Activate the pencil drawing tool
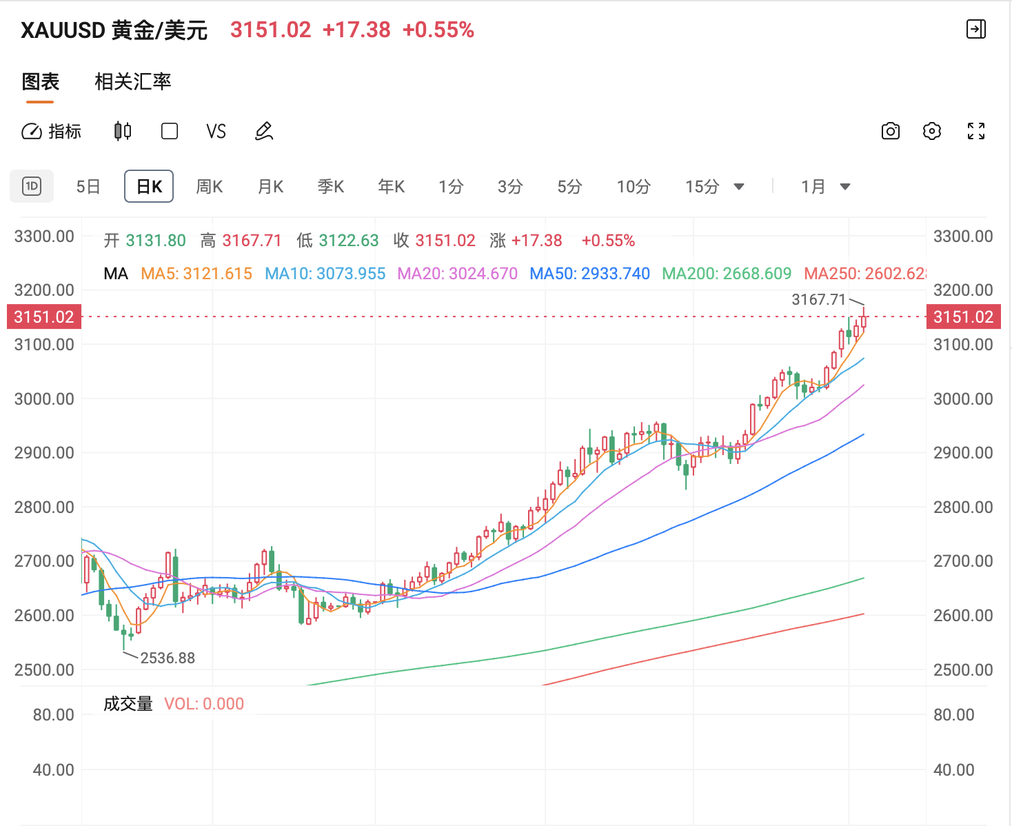Image resolution: width=1012 pixels, height=826 pixels. pyautogui.click(x=264, y=131)
